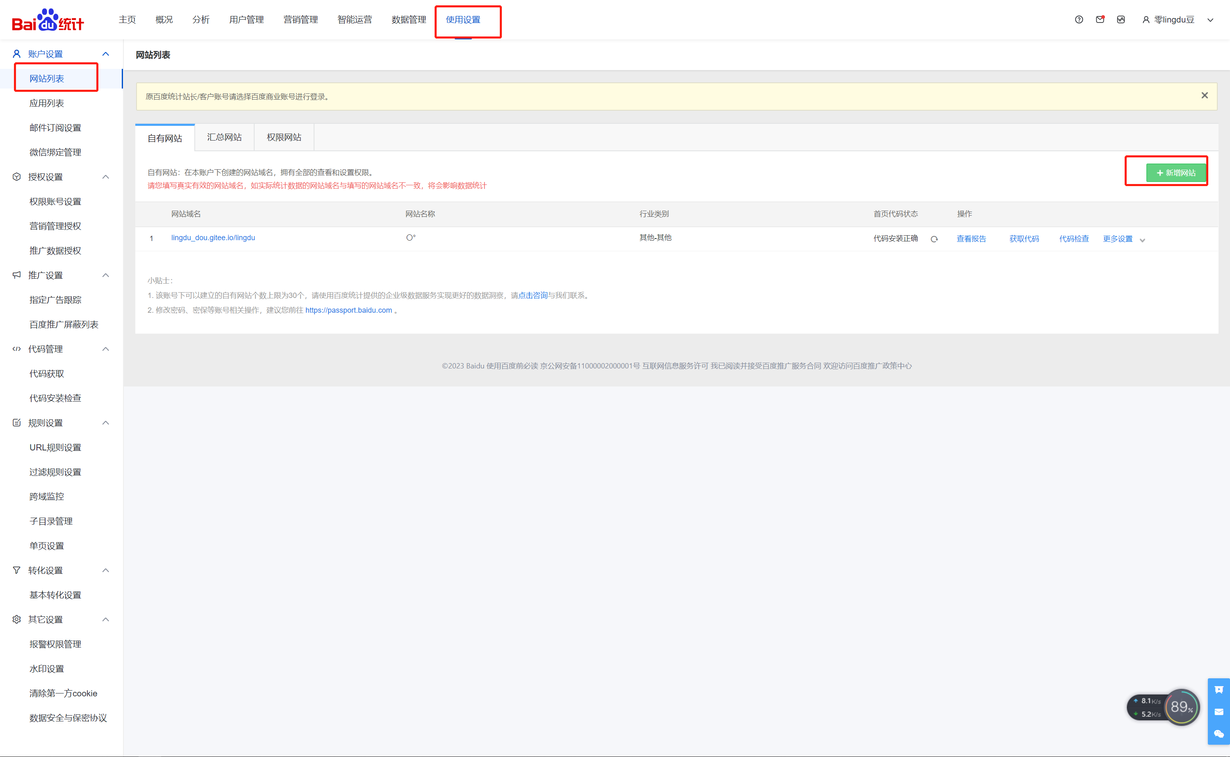Select 代码安装检查 in the sidebar
The width and height of the screenshot is (1230, 757).
pyautogui.click(x=55, y=398)
